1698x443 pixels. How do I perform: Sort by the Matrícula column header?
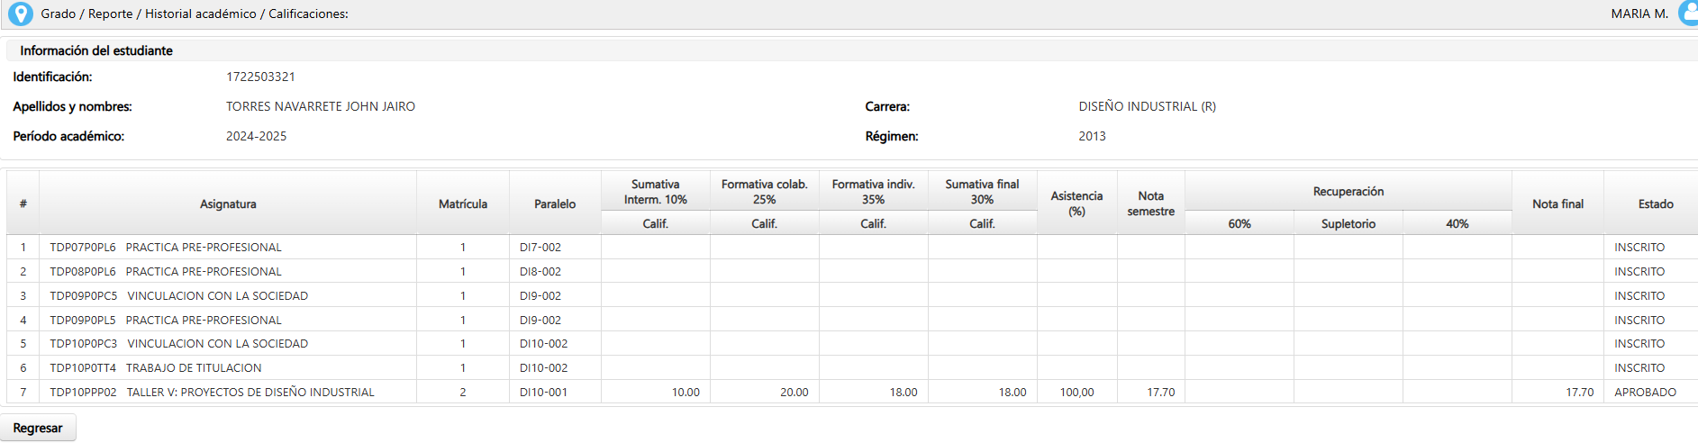(463, 203)
